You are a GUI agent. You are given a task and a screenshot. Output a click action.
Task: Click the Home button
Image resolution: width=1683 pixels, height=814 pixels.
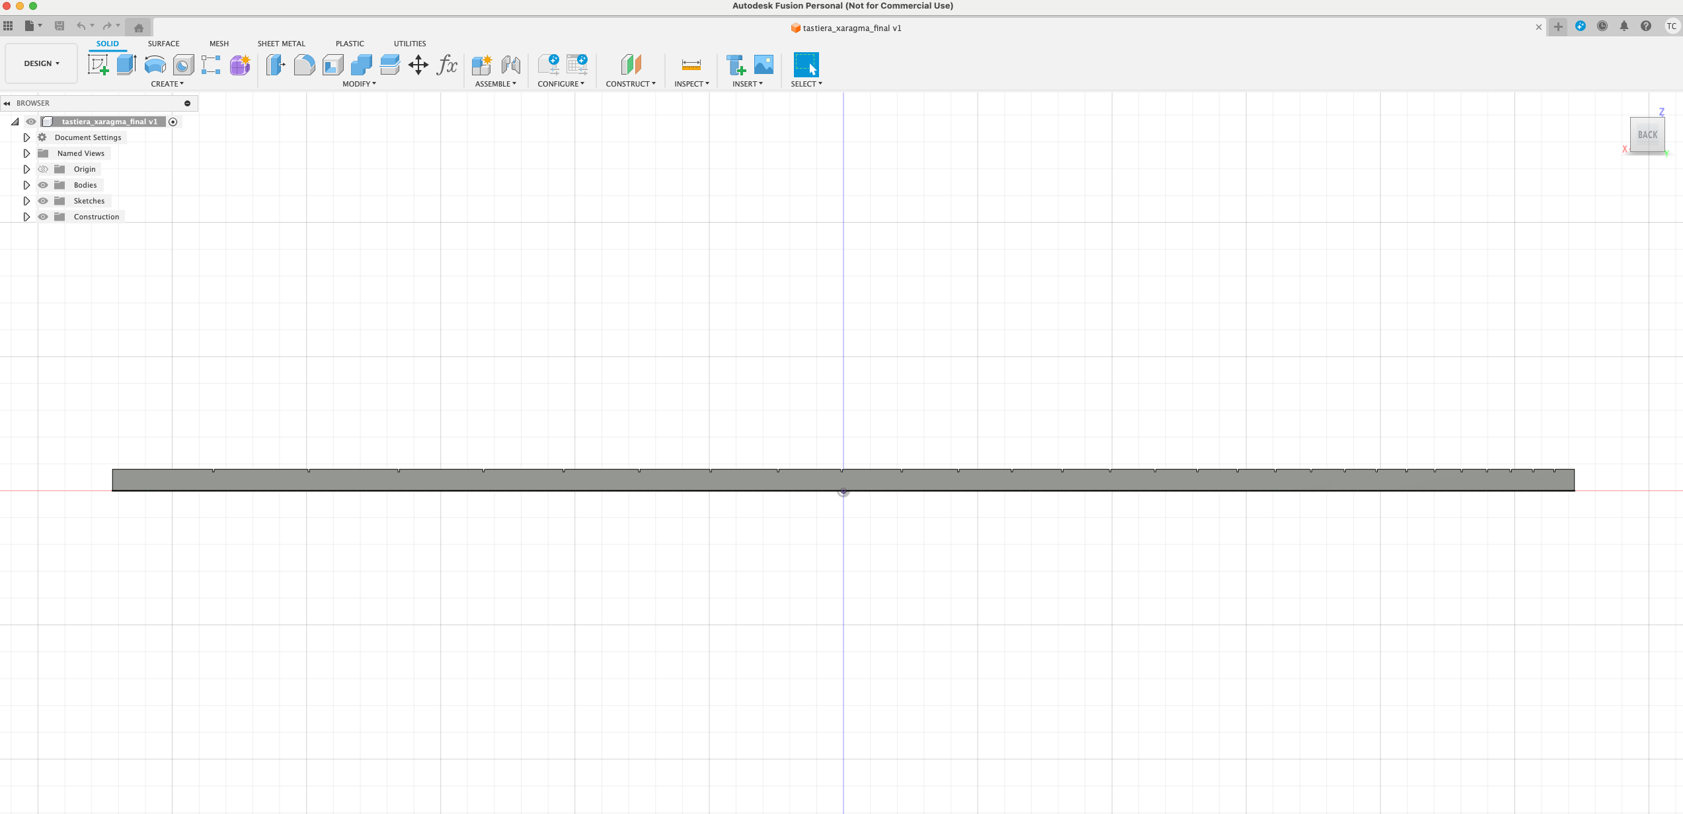pyautogui.click(x=139, y=28)
